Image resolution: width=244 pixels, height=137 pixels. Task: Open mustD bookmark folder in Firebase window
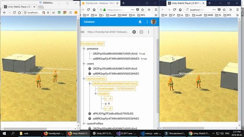(x=111, y=15)
